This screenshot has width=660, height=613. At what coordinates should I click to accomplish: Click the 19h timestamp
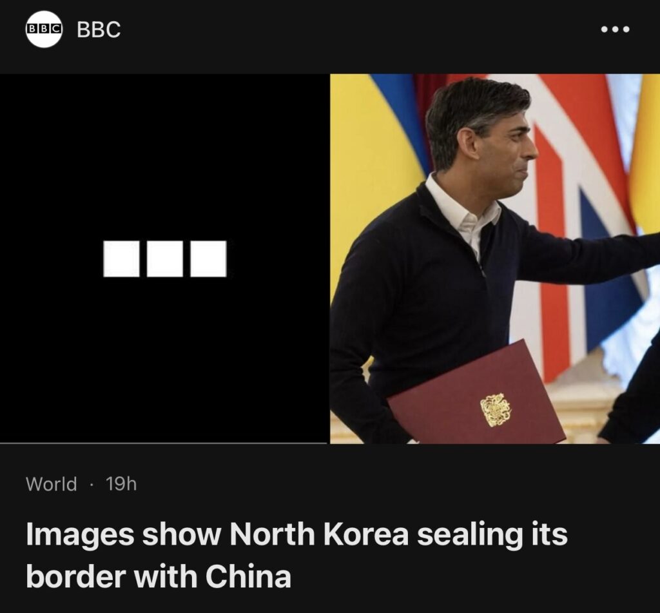click(x=121, y=483)
